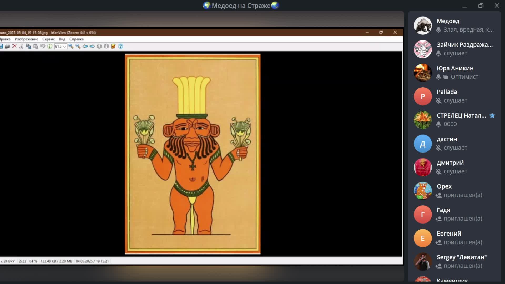Click the blue Help question mark icon
The width and height of the screenshot is (505, 284).
click(x=120, y=46)
